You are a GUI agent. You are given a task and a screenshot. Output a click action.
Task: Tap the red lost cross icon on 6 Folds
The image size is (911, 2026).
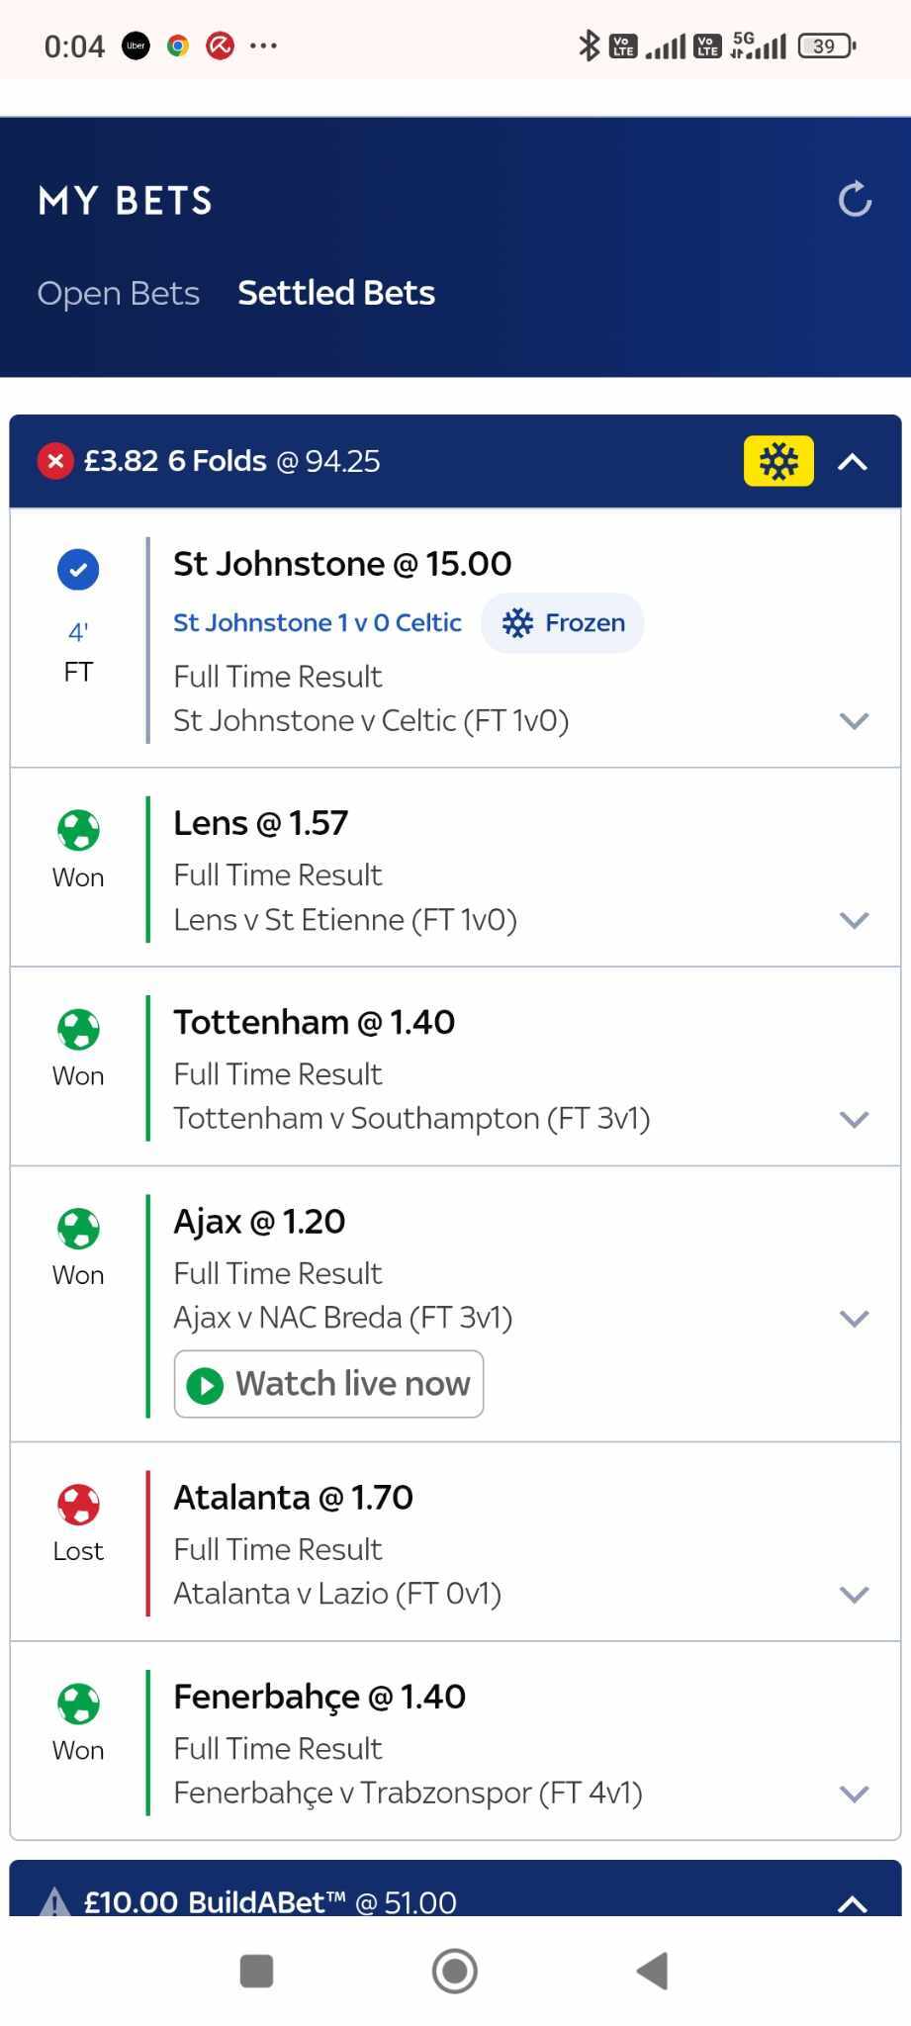coord(55,461)
